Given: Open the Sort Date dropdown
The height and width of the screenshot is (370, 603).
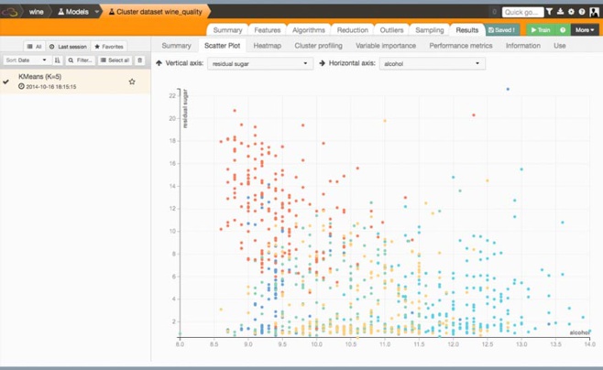Looking at the screenshot, I should click(26, 60).
